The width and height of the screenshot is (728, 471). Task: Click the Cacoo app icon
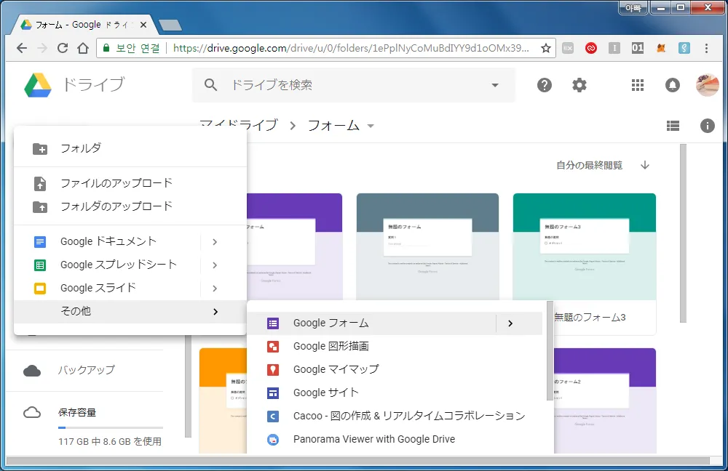point(273,416)
